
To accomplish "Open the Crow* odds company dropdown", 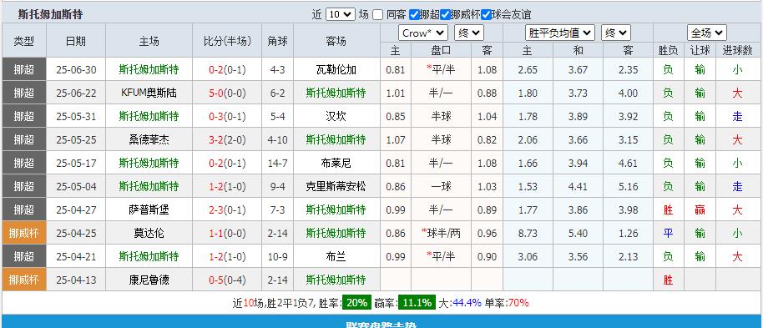I will [423, 33].
